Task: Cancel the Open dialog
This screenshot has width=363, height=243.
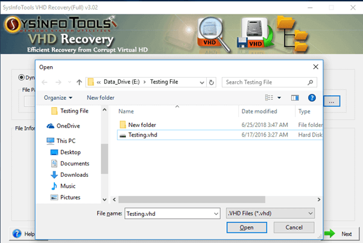Action: [x=294, y=227]
